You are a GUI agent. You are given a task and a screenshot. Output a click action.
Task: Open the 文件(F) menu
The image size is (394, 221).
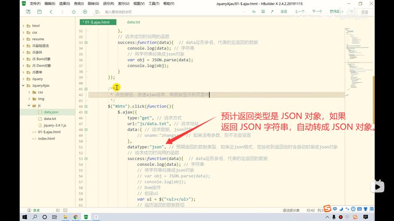click(35, 4)
